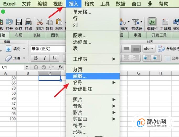179x137 pixels.
Task: Click the right align text icon
Action: click(x=136, y=58)
